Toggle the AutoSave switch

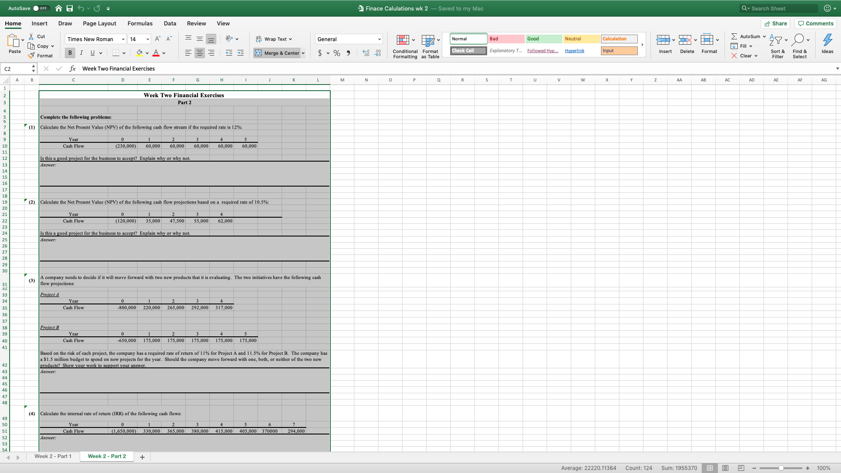click(41, 8)
